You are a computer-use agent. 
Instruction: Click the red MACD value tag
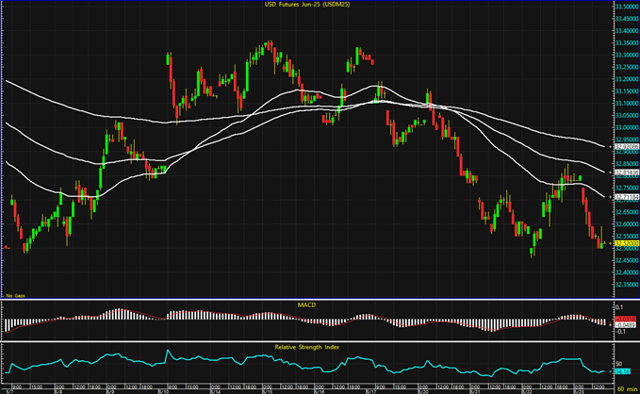pyautogui.click(x=623, y=320)
